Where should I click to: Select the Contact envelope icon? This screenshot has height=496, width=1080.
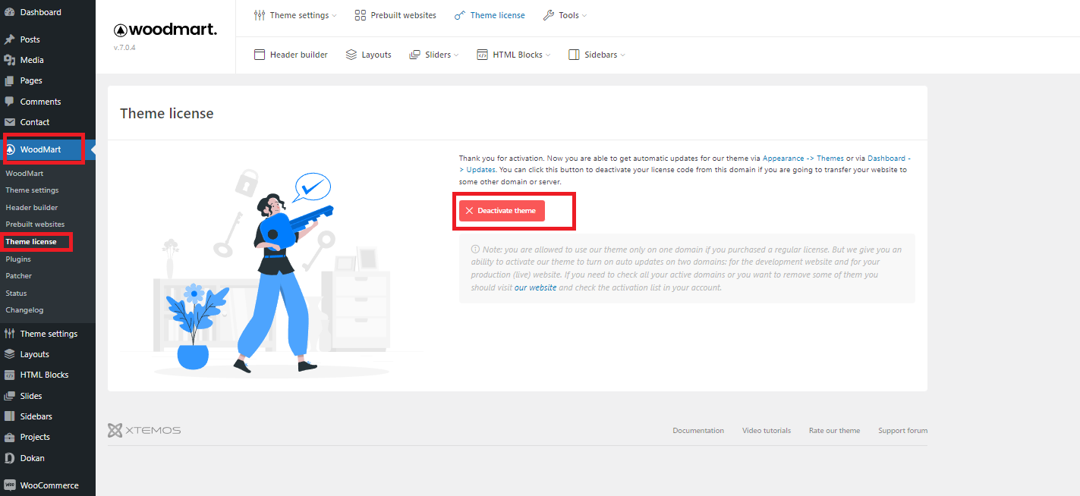[x=9, y=122]
